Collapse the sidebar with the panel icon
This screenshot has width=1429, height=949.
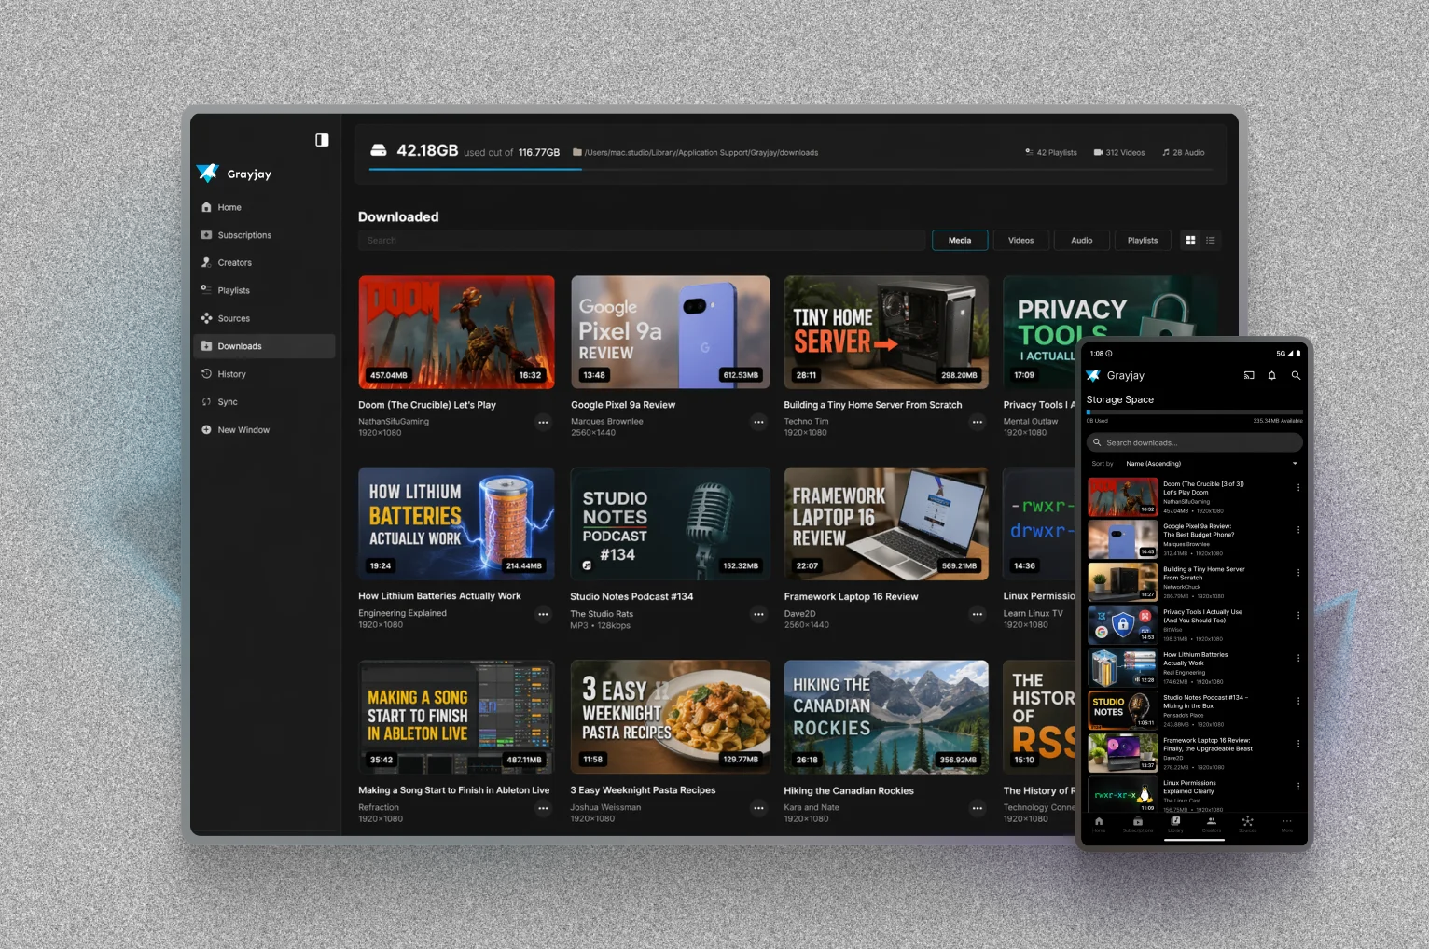[x=322, y=140]
